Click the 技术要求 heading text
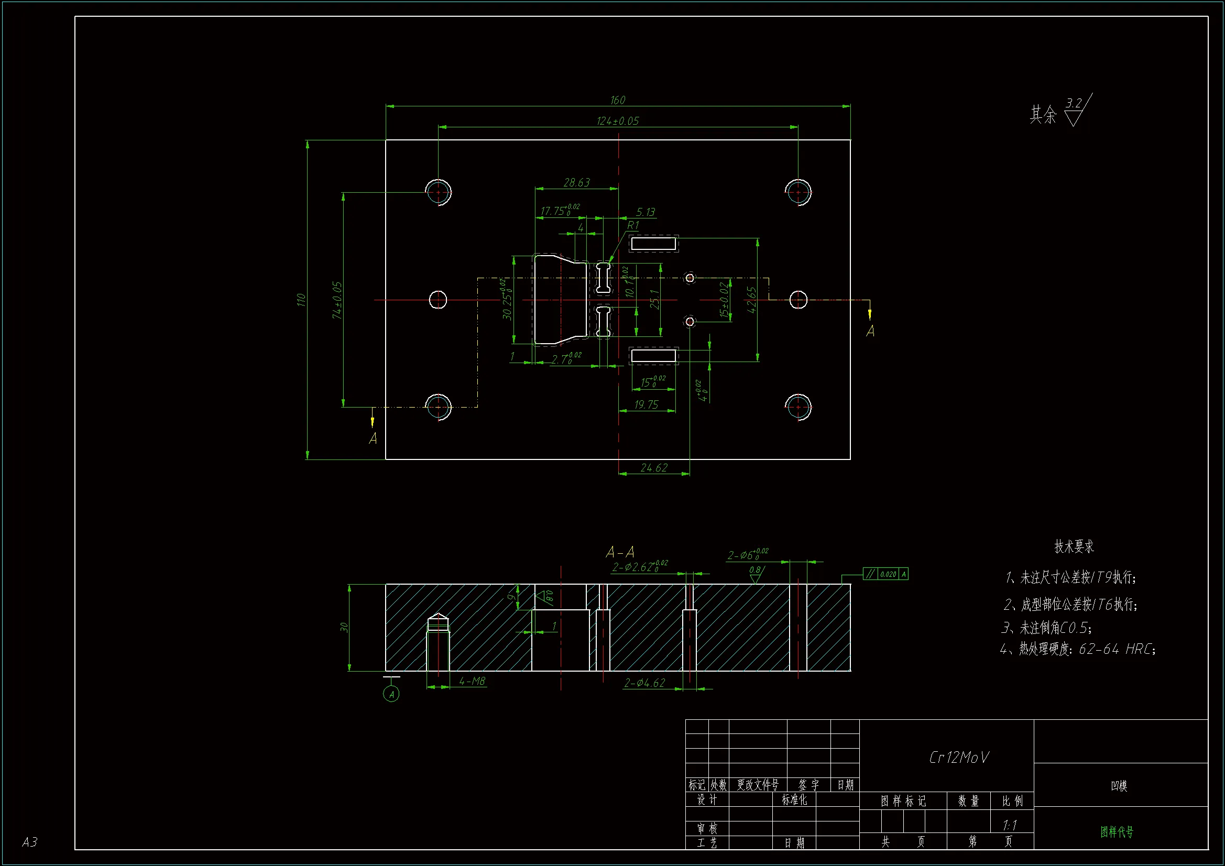 [1074, 546]
